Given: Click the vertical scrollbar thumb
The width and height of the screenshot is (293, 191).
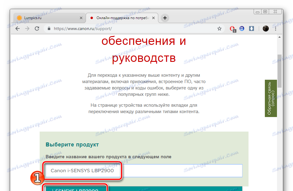Looking at the screenshot, I should click(x=280, y=71).
